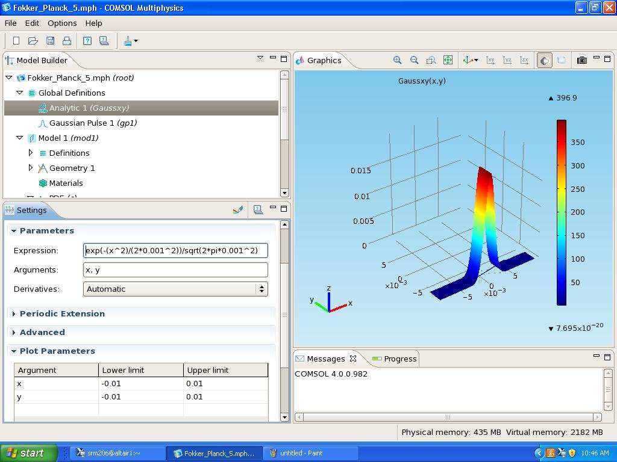617x462 pixels.
Task: Switch to the xy-plane view
Action: tap(490, 60)
